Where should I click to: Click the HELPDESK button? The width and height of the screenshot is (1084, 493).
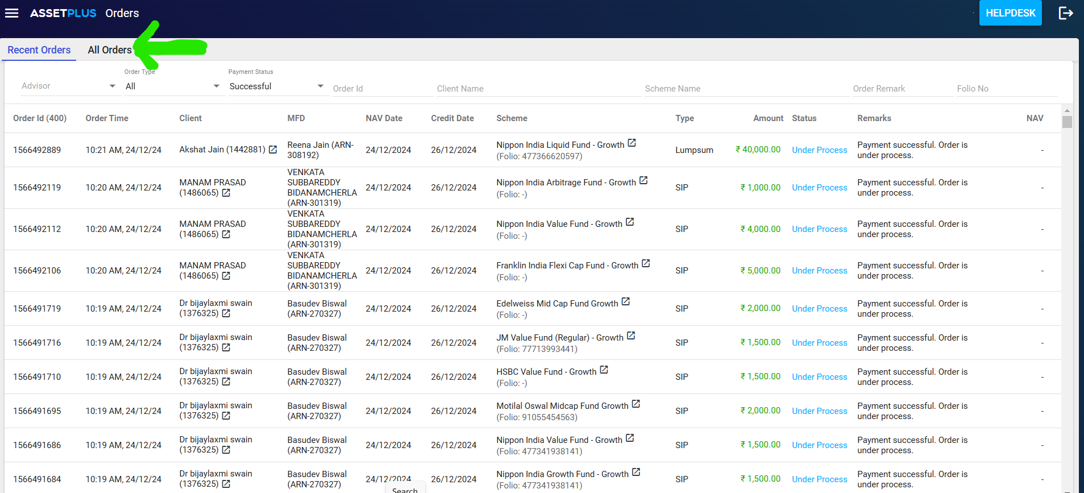1010,13
